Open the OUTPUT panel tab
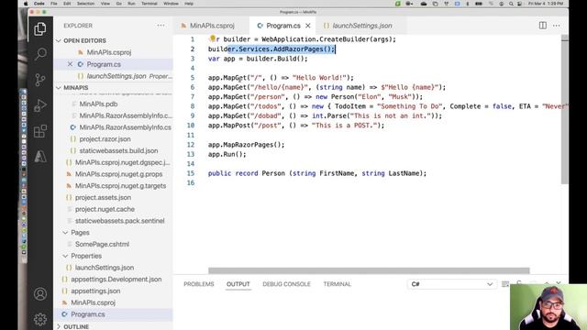 tap(238, 284)
